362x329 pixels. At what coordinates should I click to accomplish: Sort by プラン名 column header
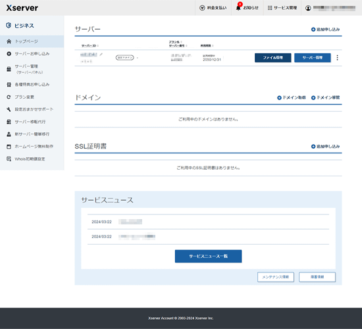tap(175, 42)
